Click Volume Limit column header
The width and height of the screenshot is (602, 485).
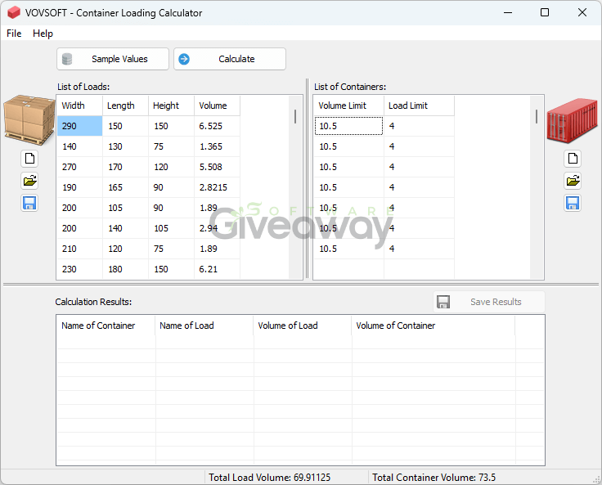tap(348, 106)
